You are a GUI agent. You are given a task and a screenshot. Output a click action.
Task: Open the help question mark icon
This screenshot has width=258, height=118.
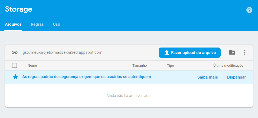[x=249, y=10]
